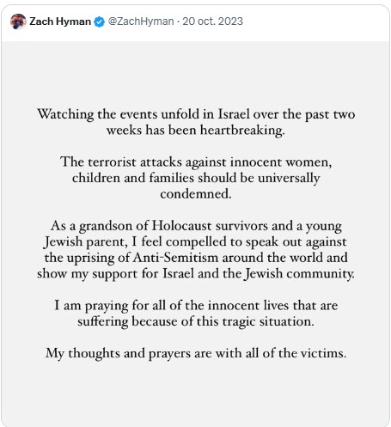Screen dimensions: 391x427
Task: Click the 'show my support for Israel' line
Action: 196,273
